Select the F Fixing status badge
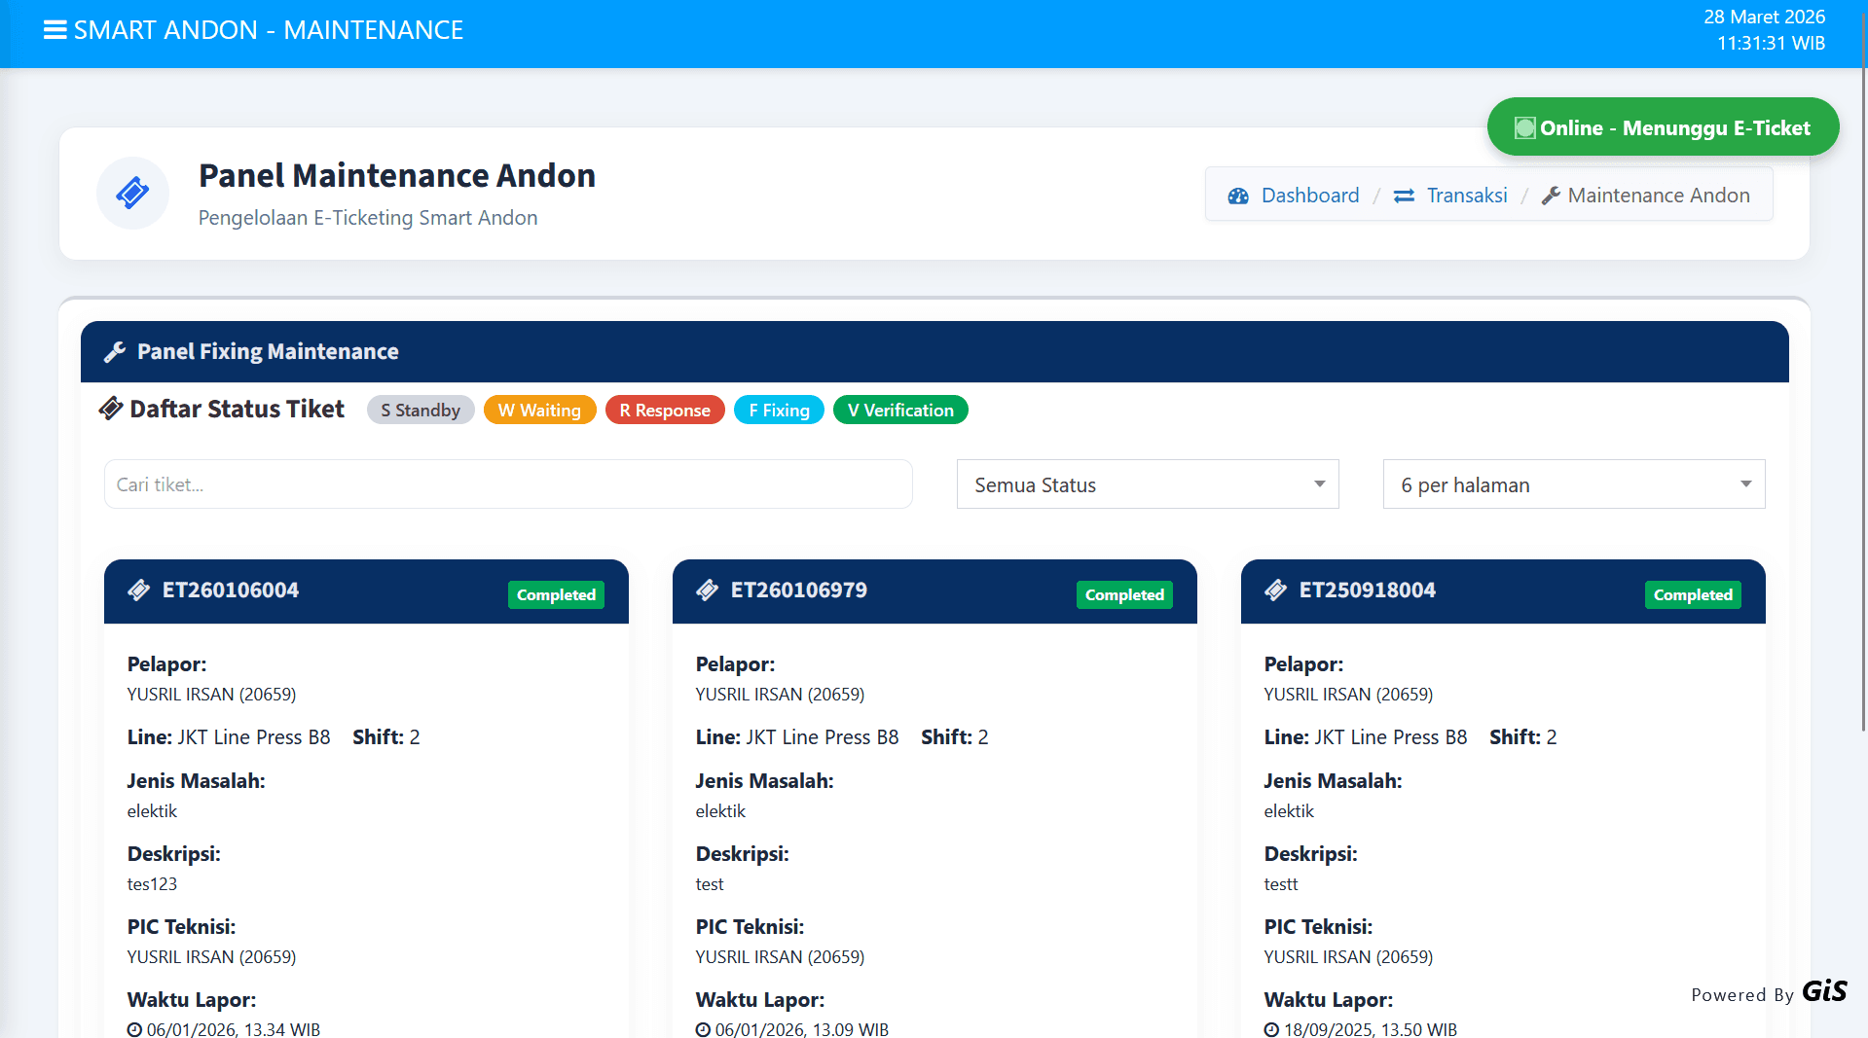Screen dimensions: 1868x1038 click(x=779, y=410)
